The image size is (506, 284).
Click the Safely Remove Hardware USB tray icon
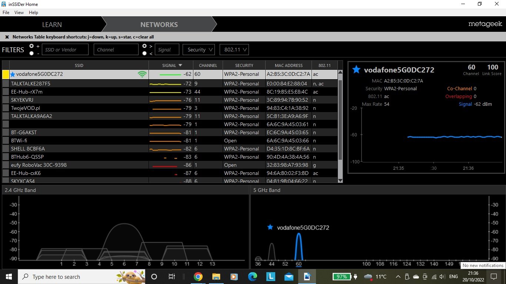tap(407, 277)
